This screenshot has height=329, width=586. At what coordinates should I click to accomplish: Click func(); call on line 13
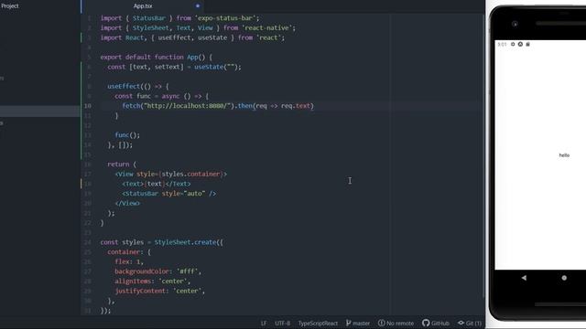click(127, 135)
